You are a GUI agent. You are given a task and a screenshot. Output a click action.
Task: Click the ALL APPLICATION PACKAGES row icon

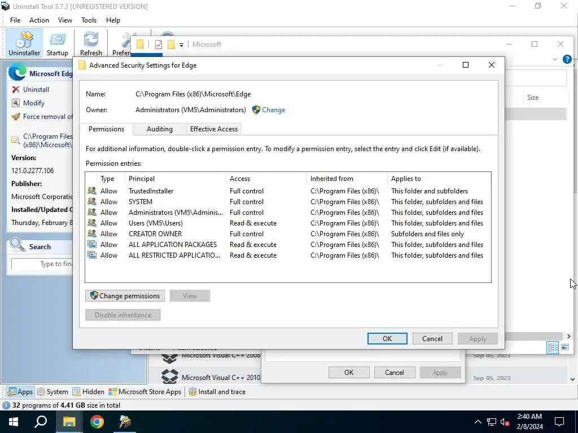pos(92,244)
